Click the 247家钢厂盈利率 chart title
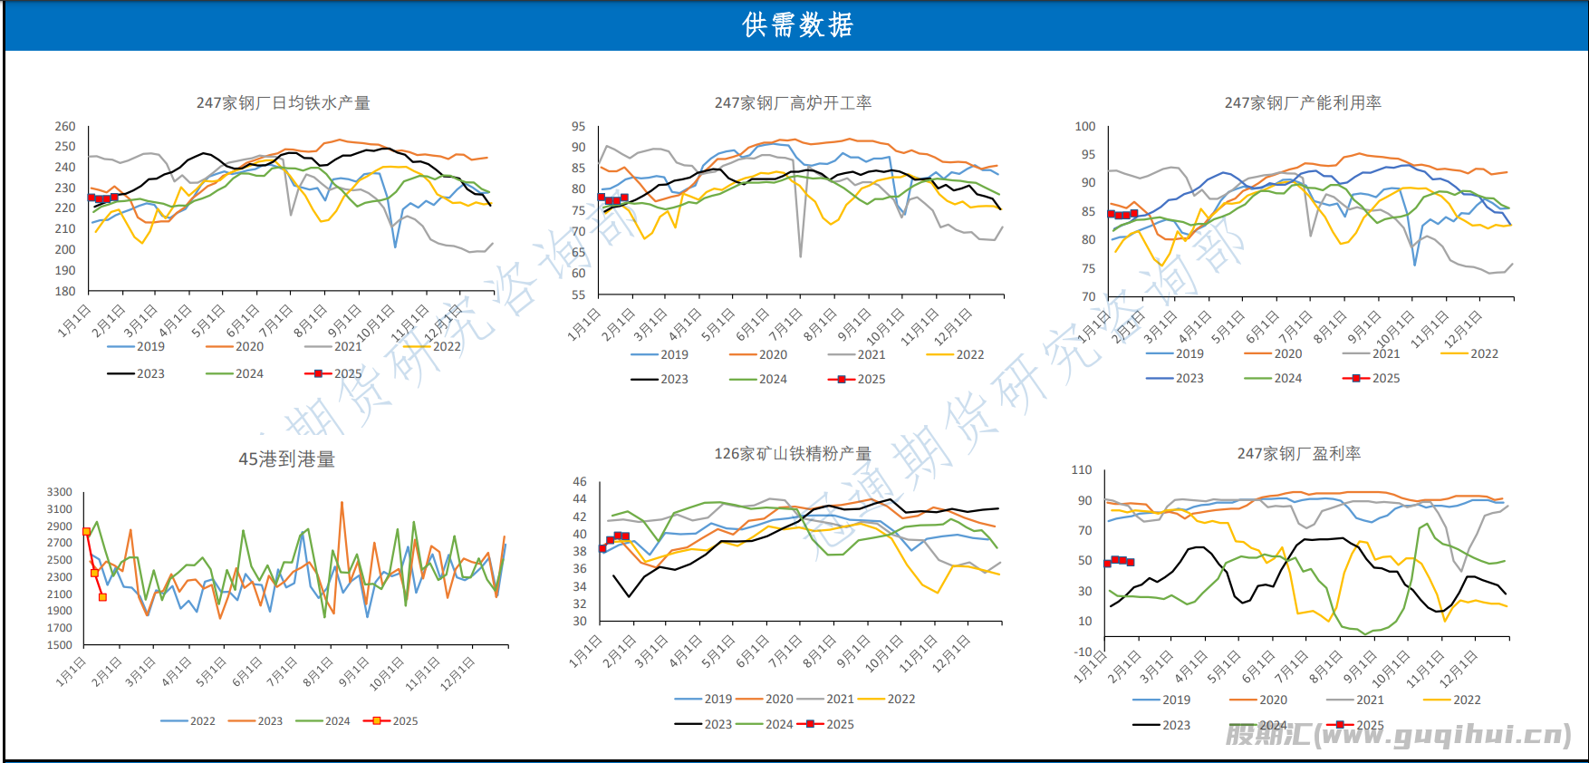The width and height of the screenshot is (1589, 763). pyautogui.click(x=1299, y=453)
